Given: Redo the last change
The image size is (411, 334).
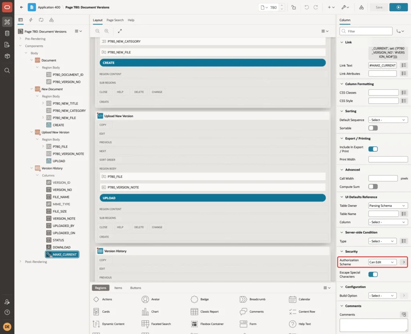Looking at the screenshot, I should point(315,7).
